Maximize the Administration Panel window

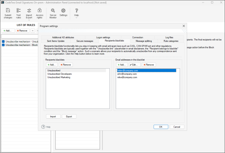[212, 3]
